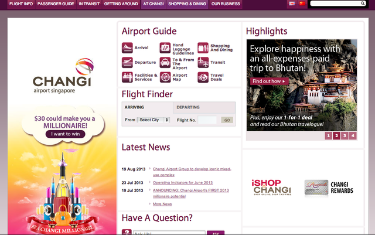Image resolution: width=375 pixels, height=235 pixels.
Task: Open the mixed-use complex news link
Action: (x=192, y=172)
